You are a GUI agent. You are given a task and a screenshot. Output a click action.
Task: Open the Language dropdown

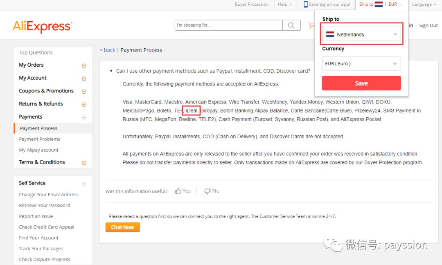424,4
